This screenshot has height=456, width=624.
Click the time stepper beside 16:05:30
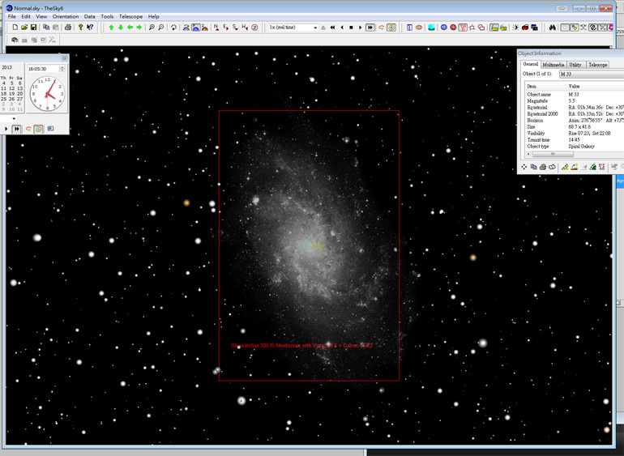[62, 69]
